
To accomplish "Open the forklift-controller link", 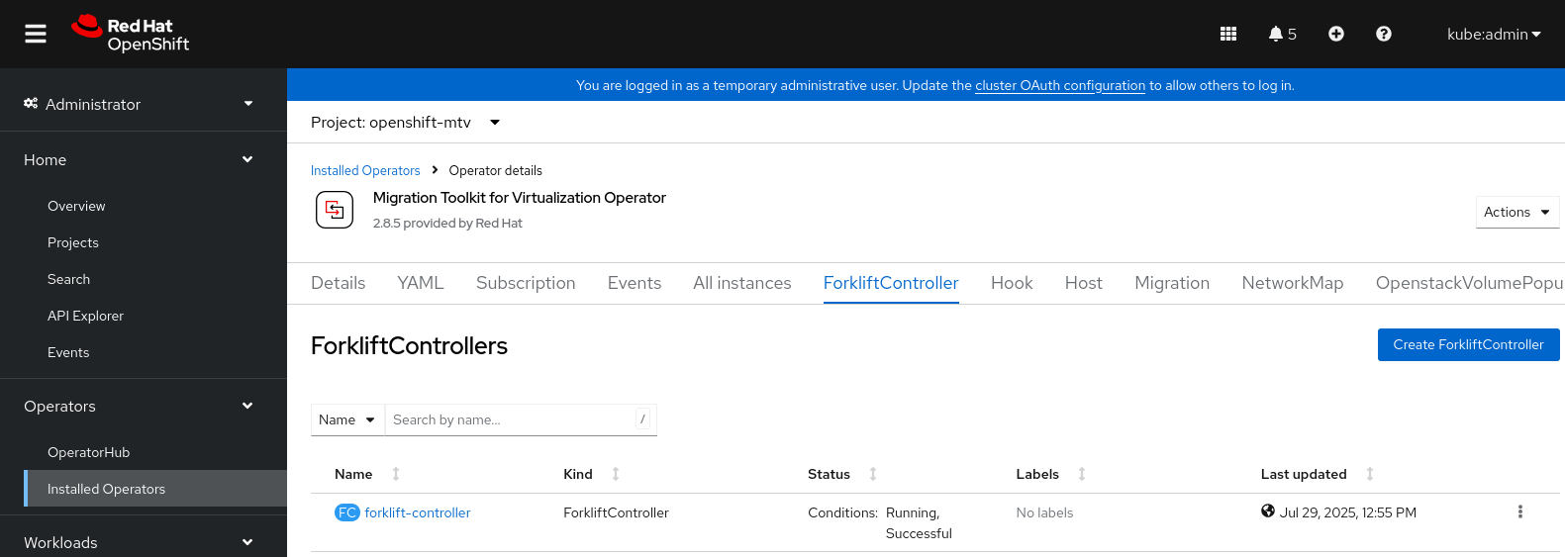I will 417,512.
